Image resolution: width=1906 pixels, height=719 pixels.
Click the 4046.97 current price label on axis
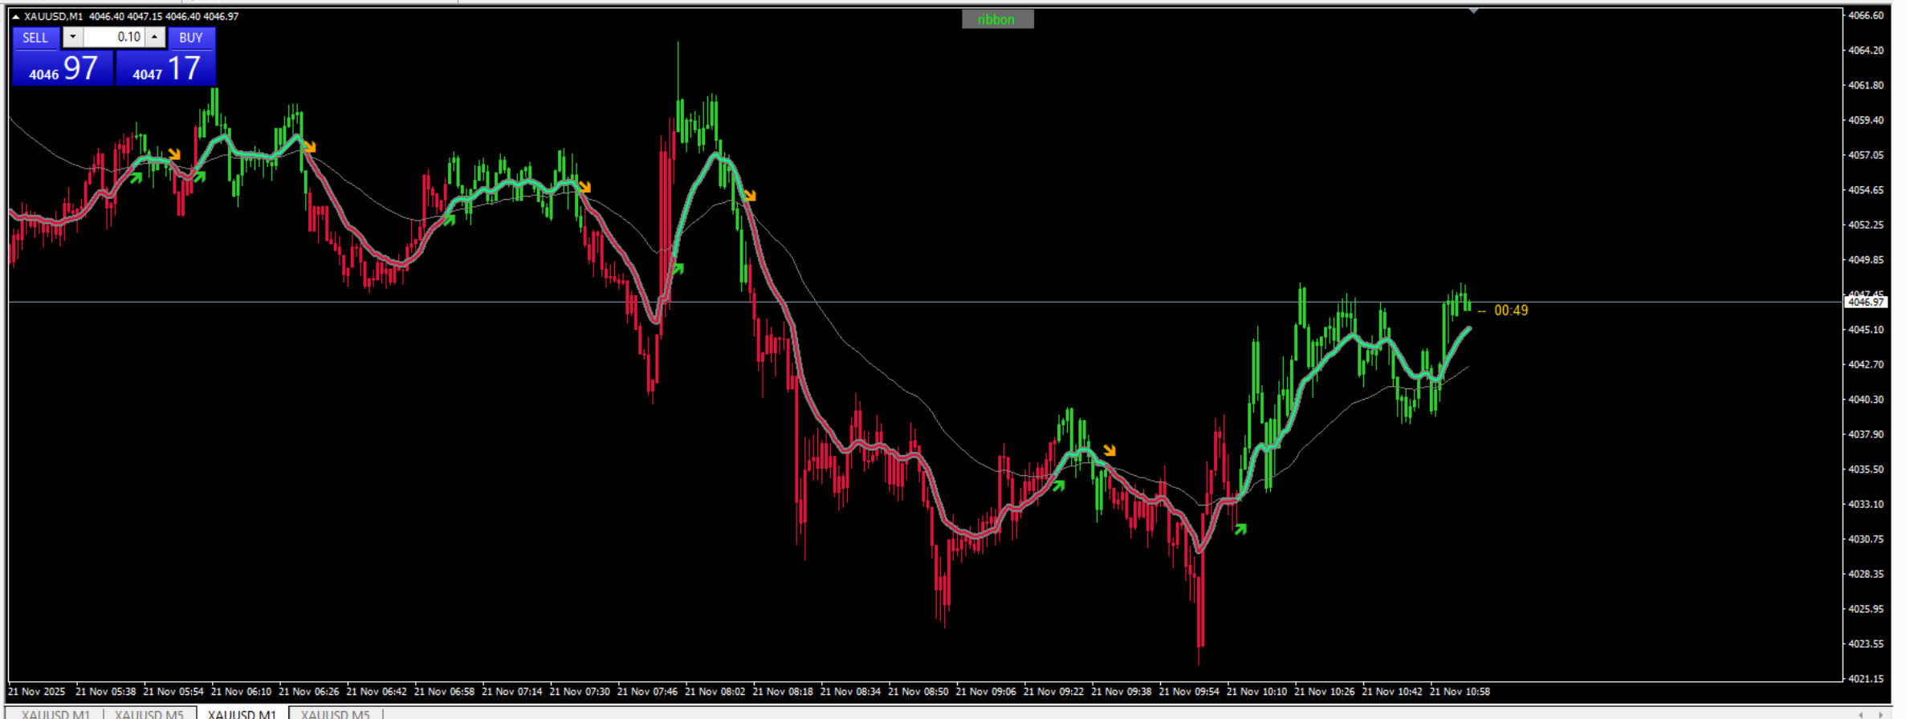pos(1866,303)
